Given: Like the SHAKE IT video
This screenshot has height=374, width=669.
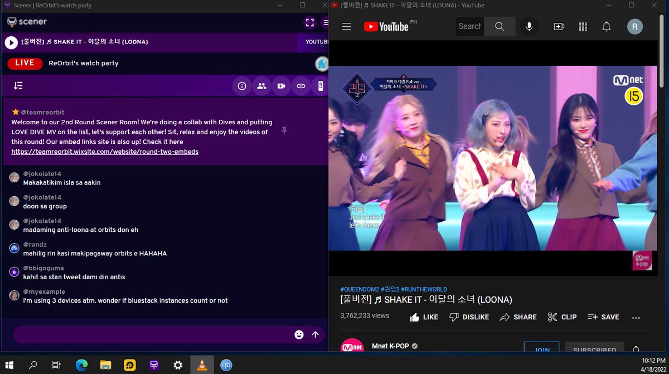Looking at the screenshot, I should [424, 317].
